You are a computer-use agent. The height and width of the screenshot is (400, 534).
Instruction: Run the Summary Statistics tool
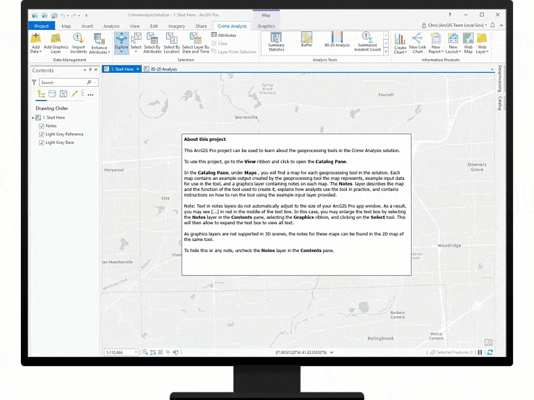tap(276, 42)
